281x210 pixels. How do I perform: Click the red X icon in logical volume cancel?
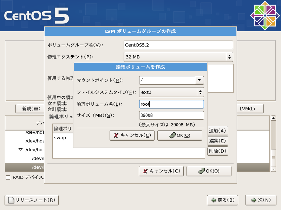pos(116,135)
